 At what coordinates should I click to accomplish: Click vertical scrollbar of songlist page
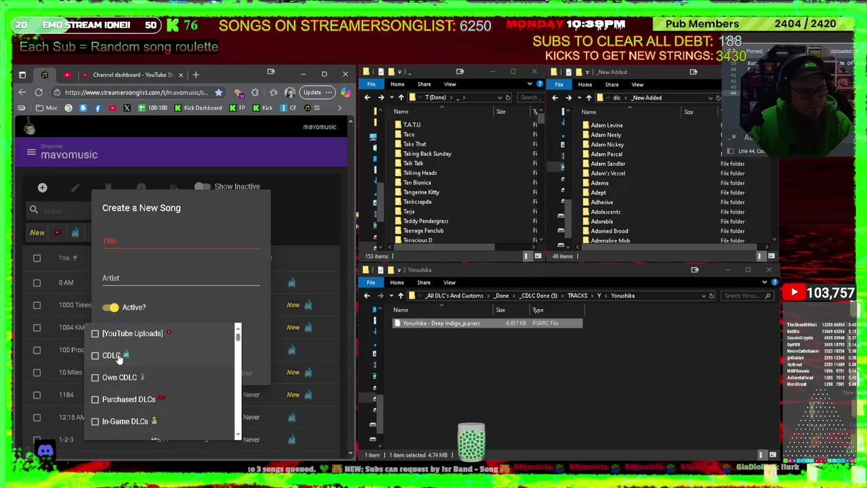[350, 285]
